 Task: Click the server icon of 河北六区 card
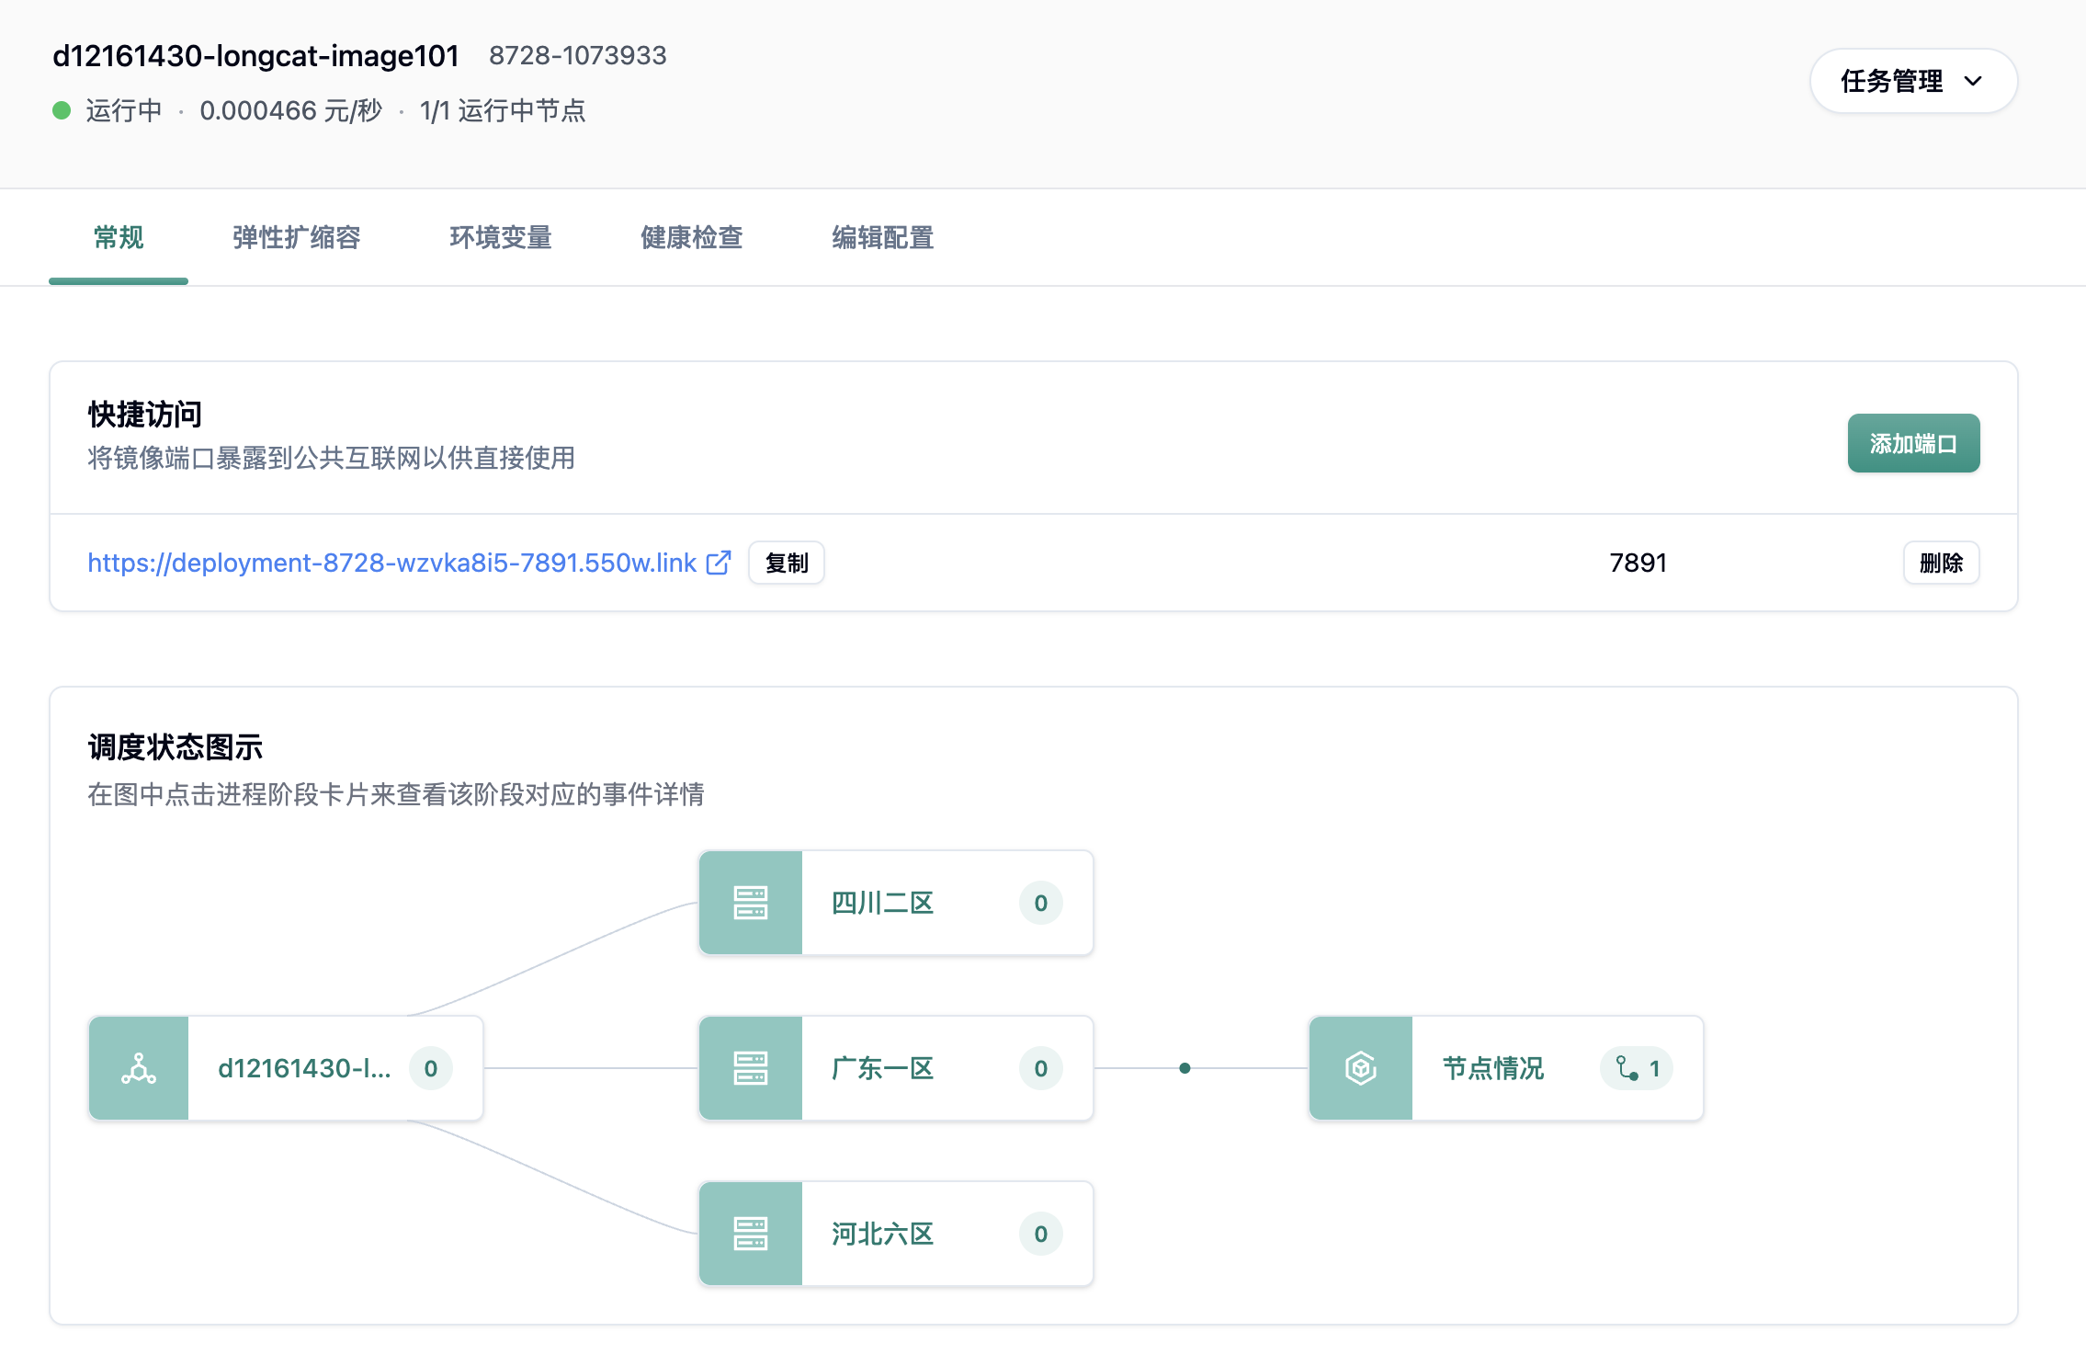[x=750, y=1234]
